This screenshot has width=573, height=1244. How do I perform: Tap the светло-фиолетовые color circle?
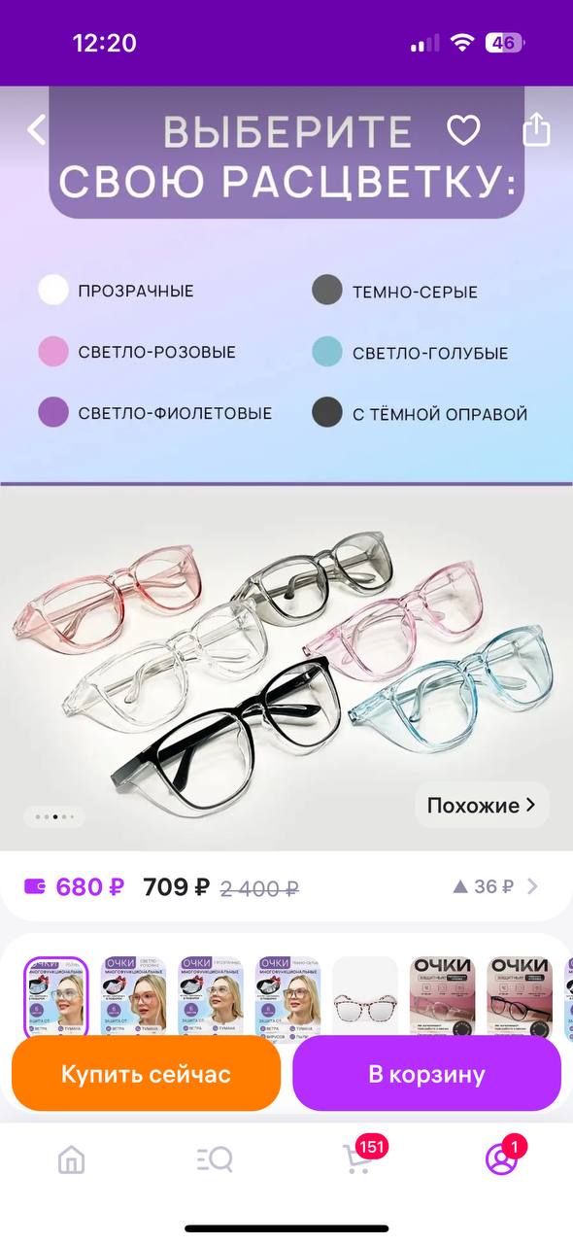pyautogui.click(x=53, y=412)
